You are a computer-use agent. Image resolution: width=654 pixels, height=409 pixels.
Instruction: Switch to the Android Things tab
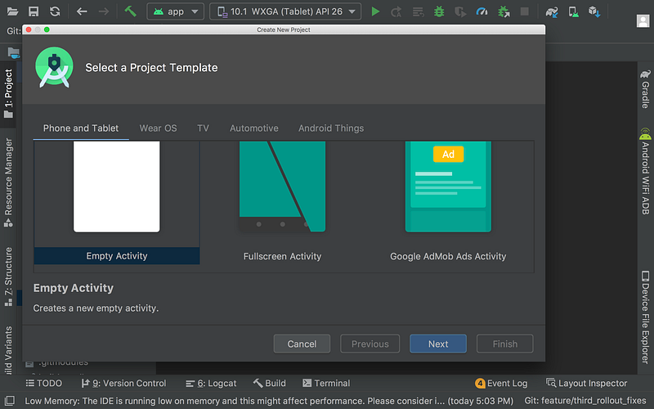coord(331,128)
